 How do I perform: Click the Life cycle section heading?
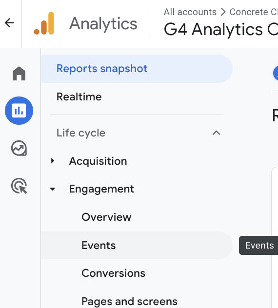point(81,133)
